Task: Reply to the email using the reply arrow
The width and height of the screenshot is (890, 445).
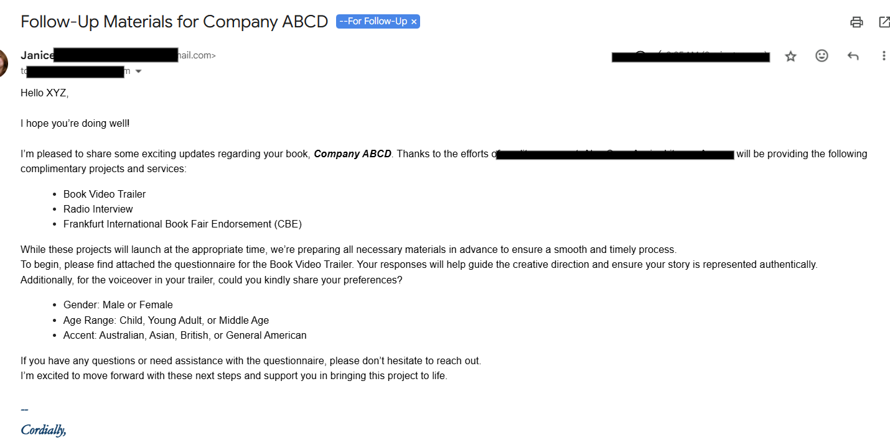Action: coord(853,56)
